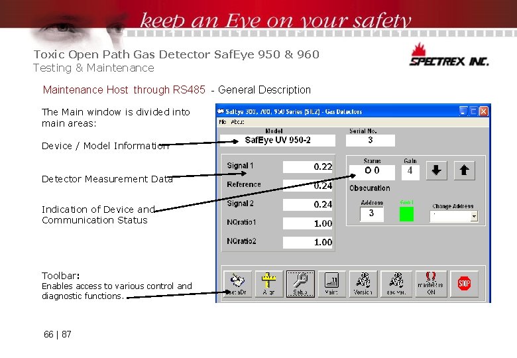Click the Reference value 0.24
The image size is (517, 358).
(x=308, y=186)
